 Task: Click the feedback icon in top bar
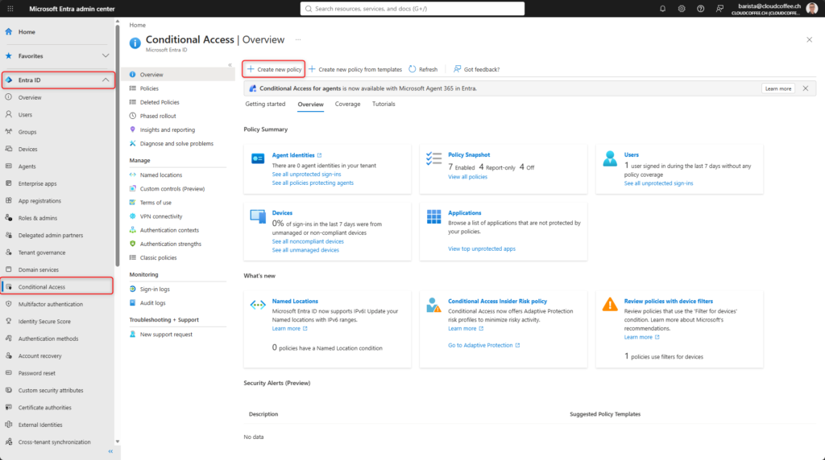click(x=719, y=8)
